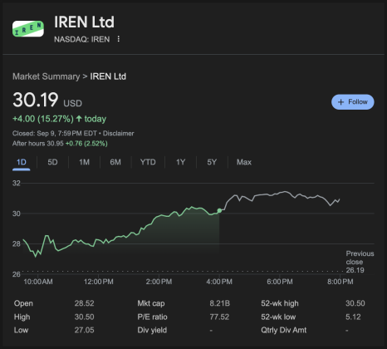Click the Qtrly Div Amt label

(283, 330)
